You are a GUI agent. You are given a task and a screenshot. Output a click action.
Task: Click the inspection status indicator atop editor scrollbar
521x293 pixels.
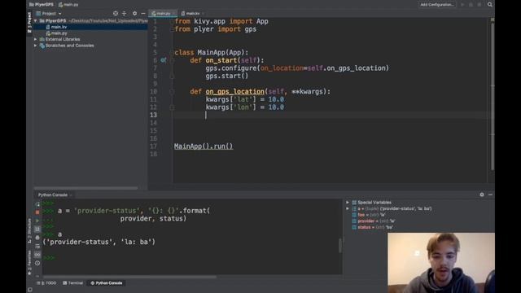[492, 20]
